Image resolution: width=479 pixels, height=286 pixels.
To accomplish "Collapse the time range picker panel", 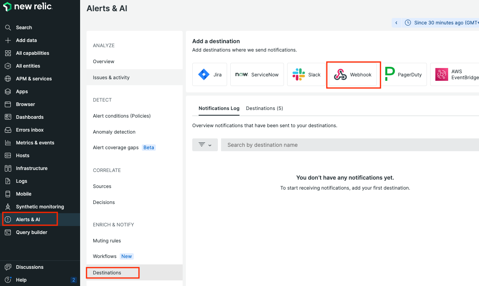I will point(396,22).
